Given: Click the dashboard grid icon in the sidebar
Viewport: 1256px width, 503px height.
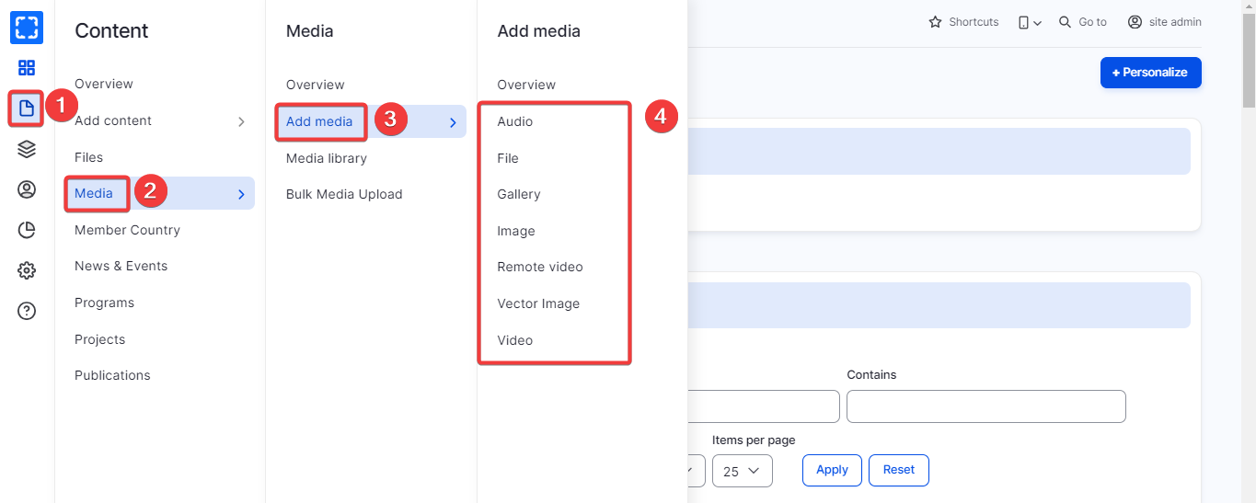Looking at the screenshot, I should tap(27, 68).
